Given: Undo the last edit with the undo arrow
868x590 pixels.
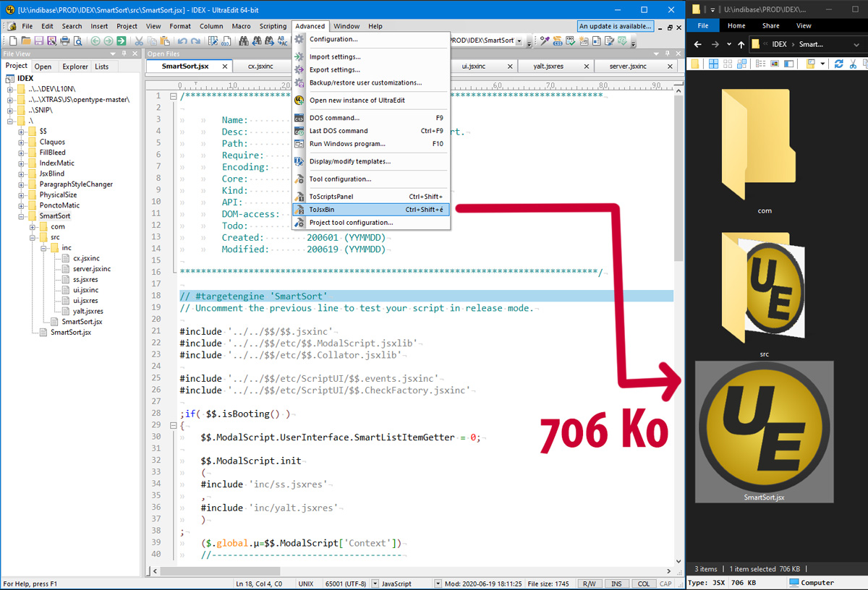Looking at the screenshot, I should (x=182, y=40).
